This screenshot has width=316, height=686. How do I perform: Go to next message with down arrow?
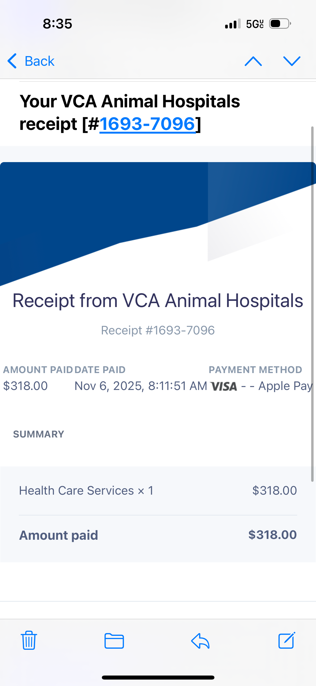292,61
